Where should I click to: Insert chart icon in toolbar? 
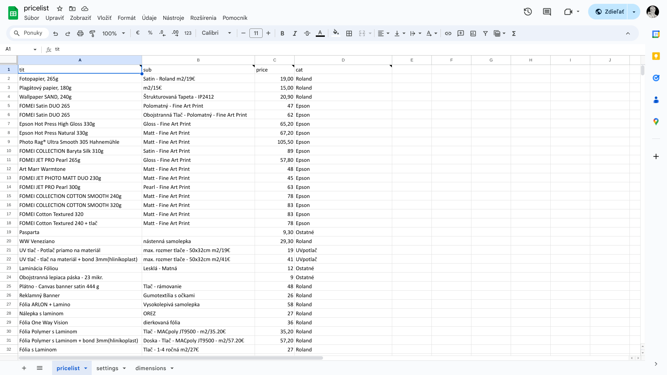click(x=473, y=33)
